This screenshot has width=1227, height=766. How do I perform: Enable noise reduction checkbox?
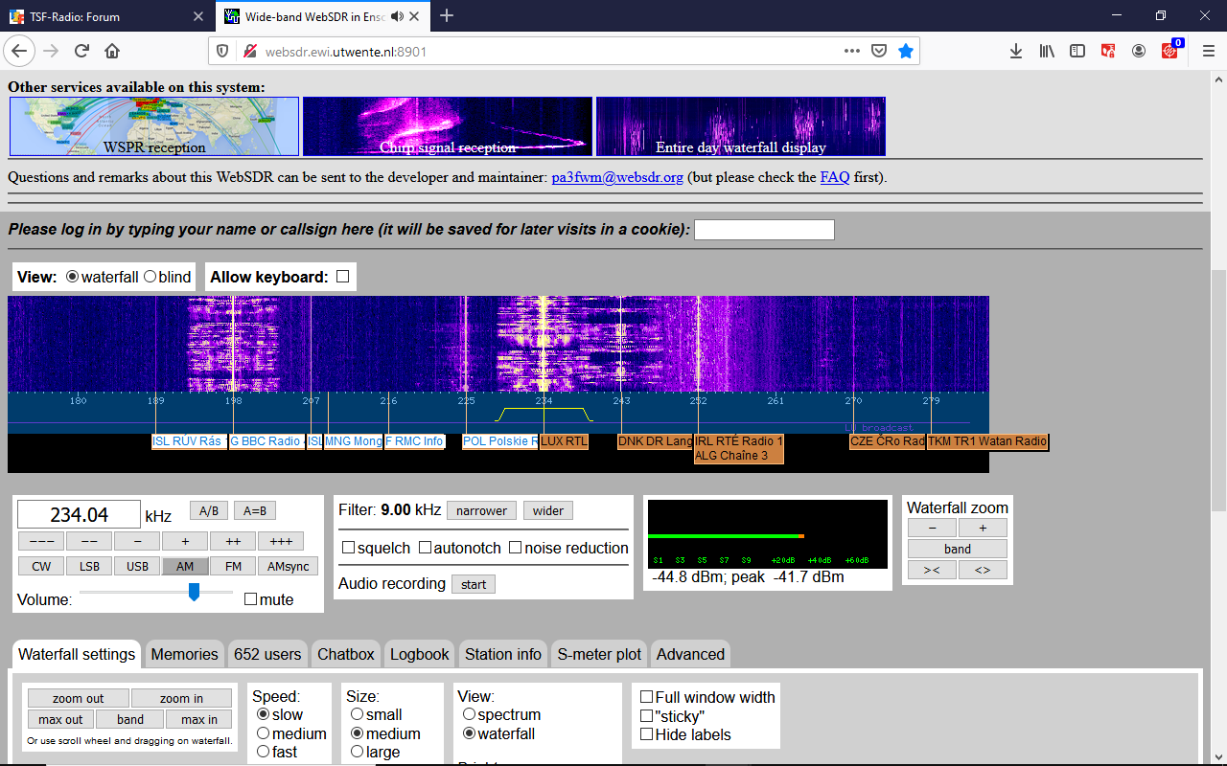(516, 548)
